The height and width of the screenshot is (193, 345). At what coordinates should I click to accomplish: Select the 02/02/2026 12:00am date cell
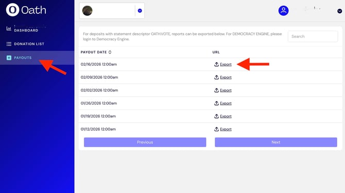(x=99, y=90)
